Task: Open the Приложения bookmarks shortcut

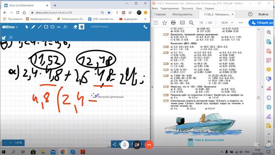Action: pos(13,19)
